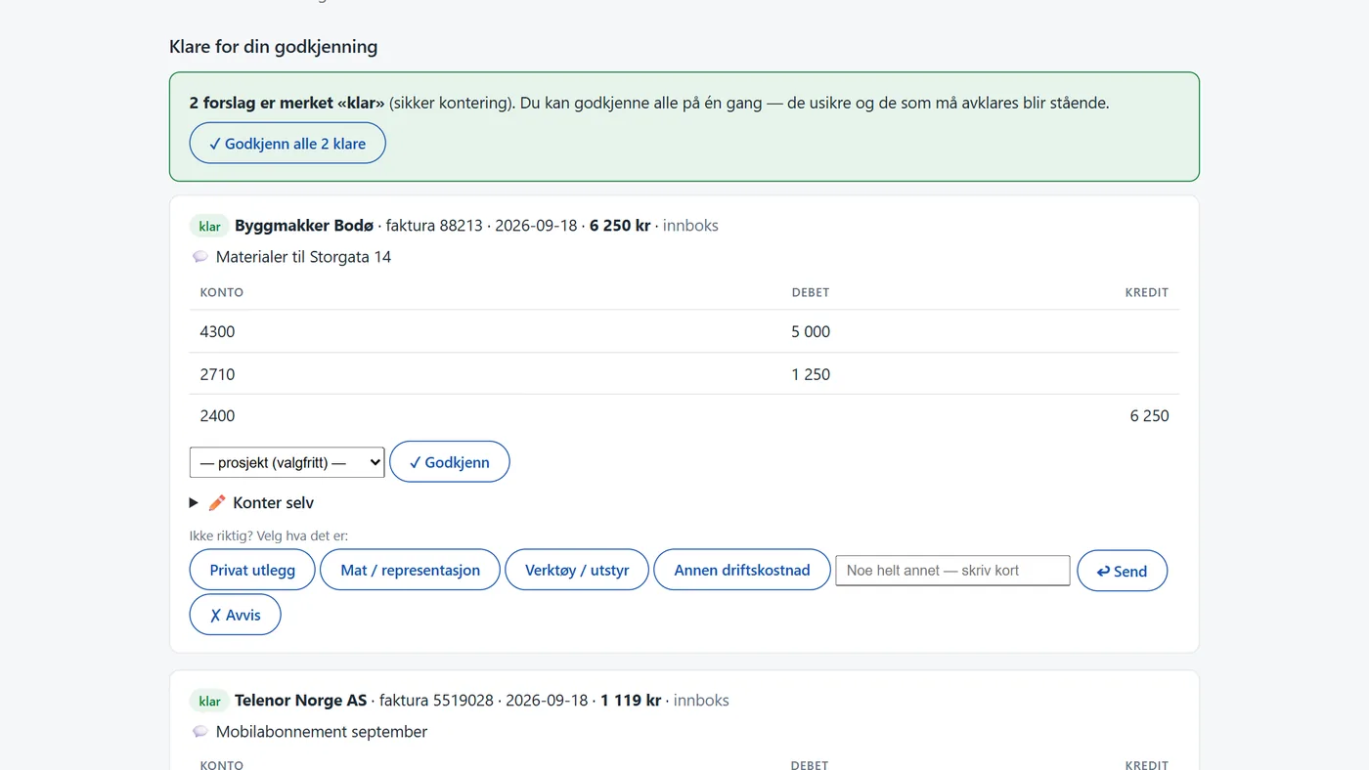Screen dimensions: 1369x770
Task: Click the Telenor Norge AS supplier name
Action: tap(301, 700)
